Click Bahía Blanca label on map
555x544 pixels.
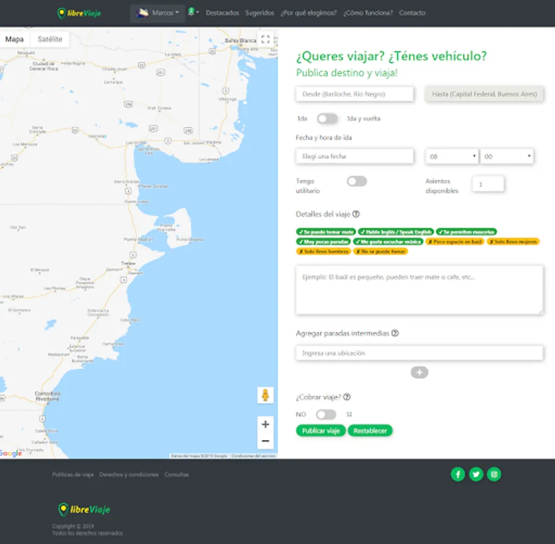click(241, 40)
